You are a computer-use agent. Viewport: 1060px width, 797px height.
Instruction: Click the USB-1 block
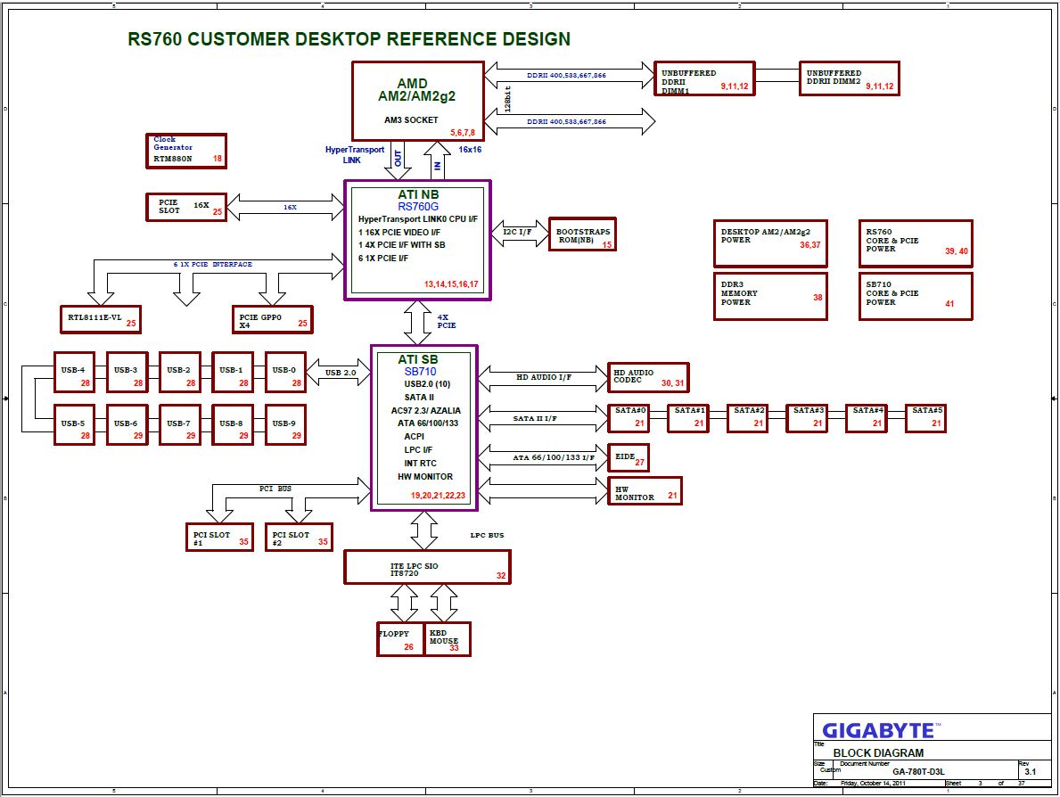pyautogui.click(x=233, y=372)
